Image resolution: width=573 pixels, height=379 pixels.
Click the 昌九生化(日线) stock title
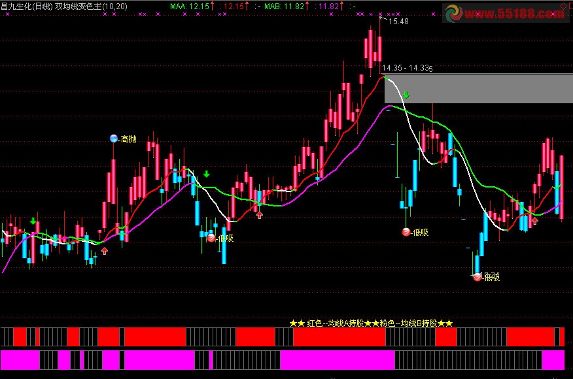[27, 6]
